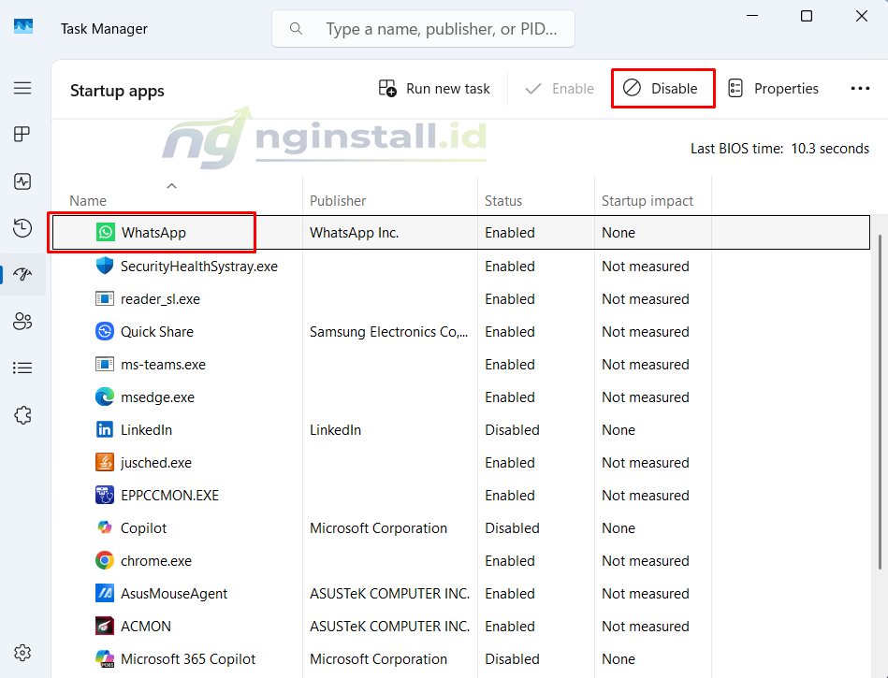Click WhatsApp Inc. publisher cell
This screenshot has height=678, width=888.
pos(354,233)
